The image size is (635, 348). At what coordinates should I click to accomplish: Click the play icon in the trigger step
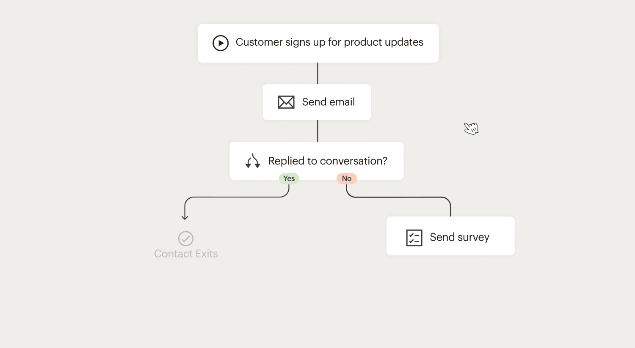point(221,43)
